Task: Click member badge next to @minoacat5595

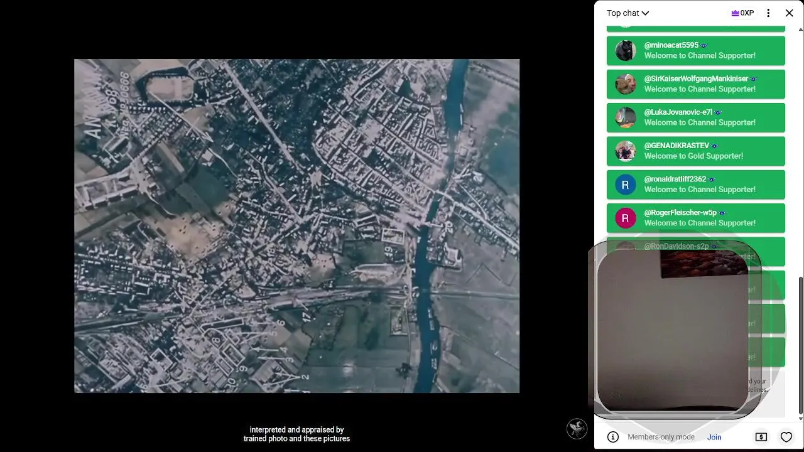Action: tap(703, 46)
